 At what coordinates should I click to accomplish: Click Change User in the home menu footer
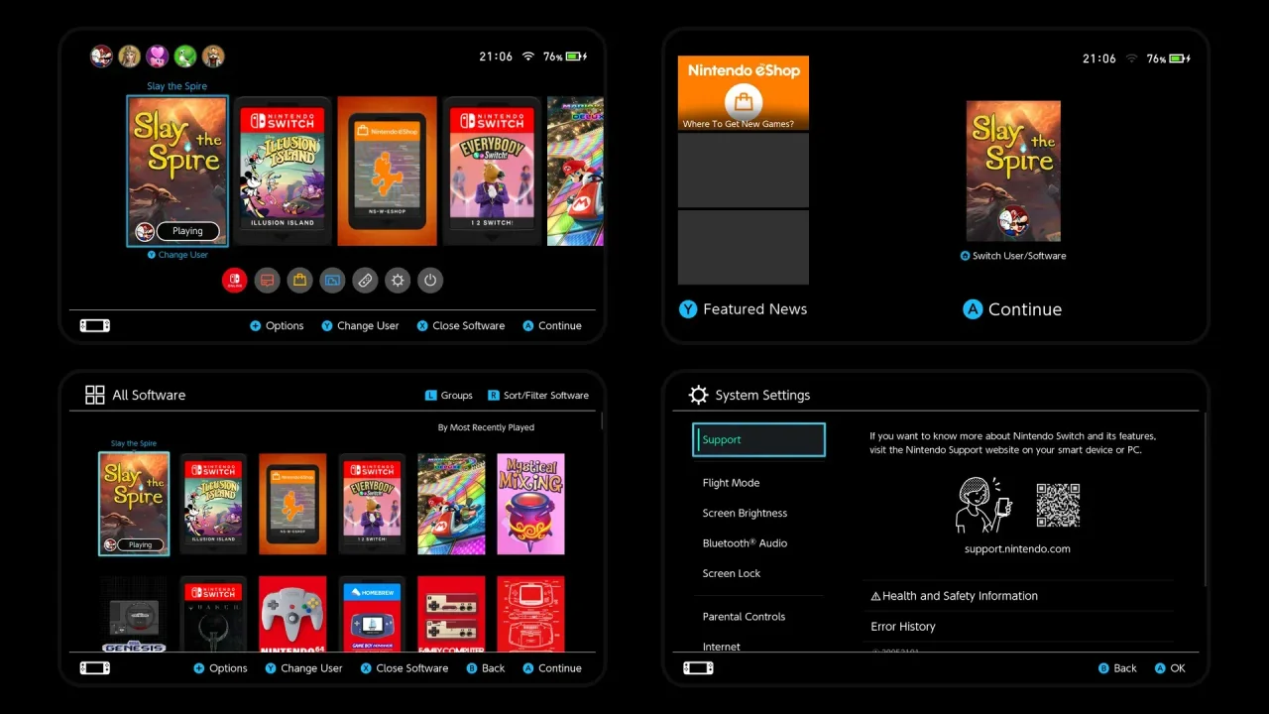[x=360, y=325]
